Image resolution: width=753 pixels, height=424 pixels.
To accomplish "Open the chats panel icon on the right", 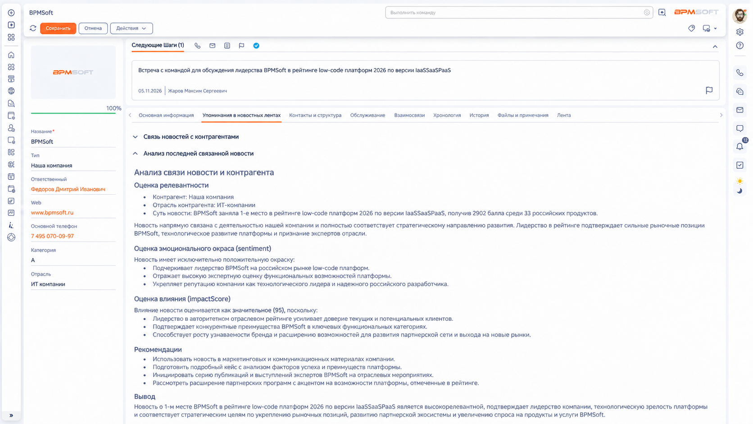I will (x=740, y=91).
